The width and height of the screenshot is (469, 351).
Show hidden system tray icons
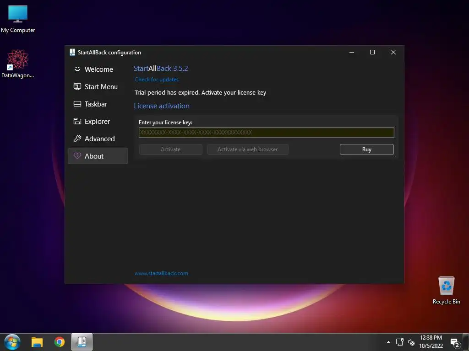388,342
